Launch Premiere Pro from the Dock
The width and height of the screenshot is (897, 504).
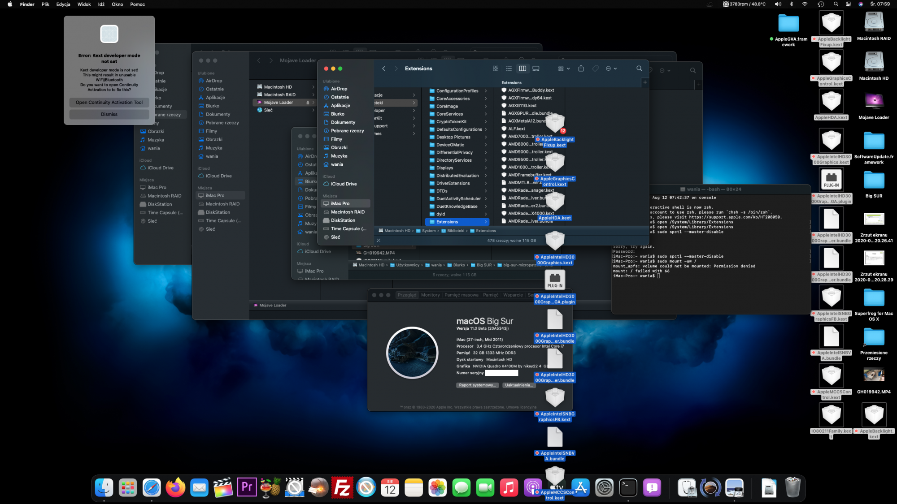[x=247, y=487]
